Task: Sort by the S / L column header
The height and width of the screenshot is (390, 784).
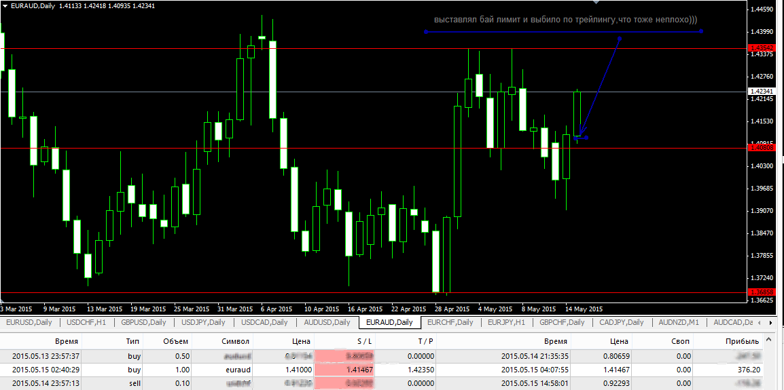Action: click(344, 342)
